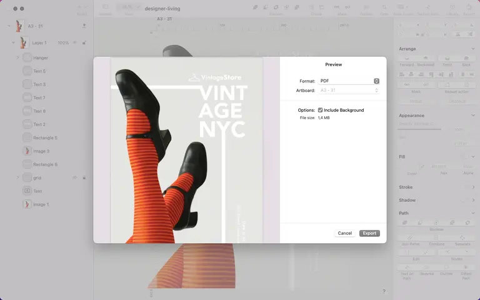Toggle the Shadow switch
The image size is (480, 300).
click(465, 200)
